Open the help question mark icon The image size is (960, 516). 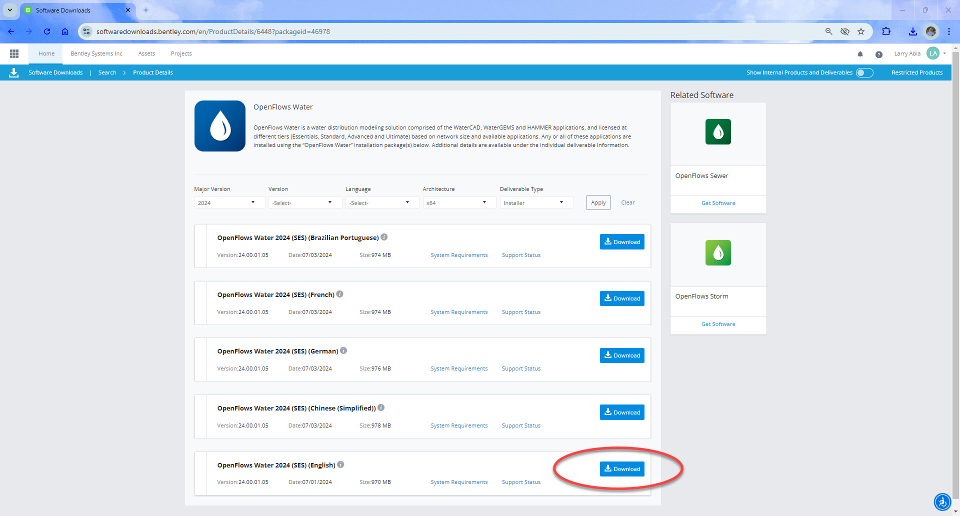coord(878,54)
